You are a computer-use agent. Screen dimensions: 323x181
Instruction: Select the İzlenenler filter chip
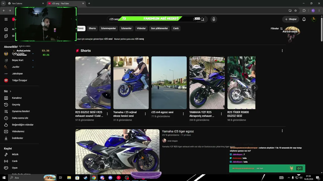click(126, 28)
